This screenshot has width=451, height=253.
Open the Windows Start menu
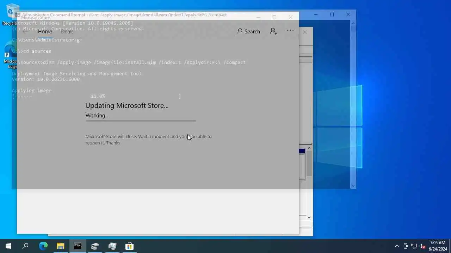point(8,246)
